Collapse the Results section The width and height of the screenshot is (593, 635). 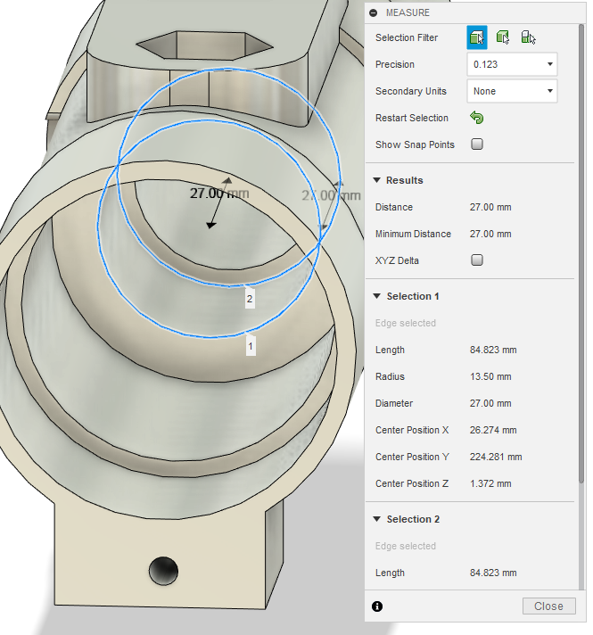[376, 180]
